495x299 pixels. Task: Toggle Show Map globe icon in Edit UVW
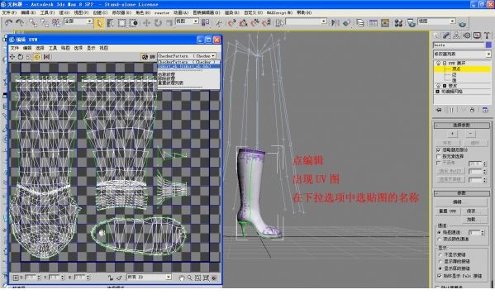[145, 57]
